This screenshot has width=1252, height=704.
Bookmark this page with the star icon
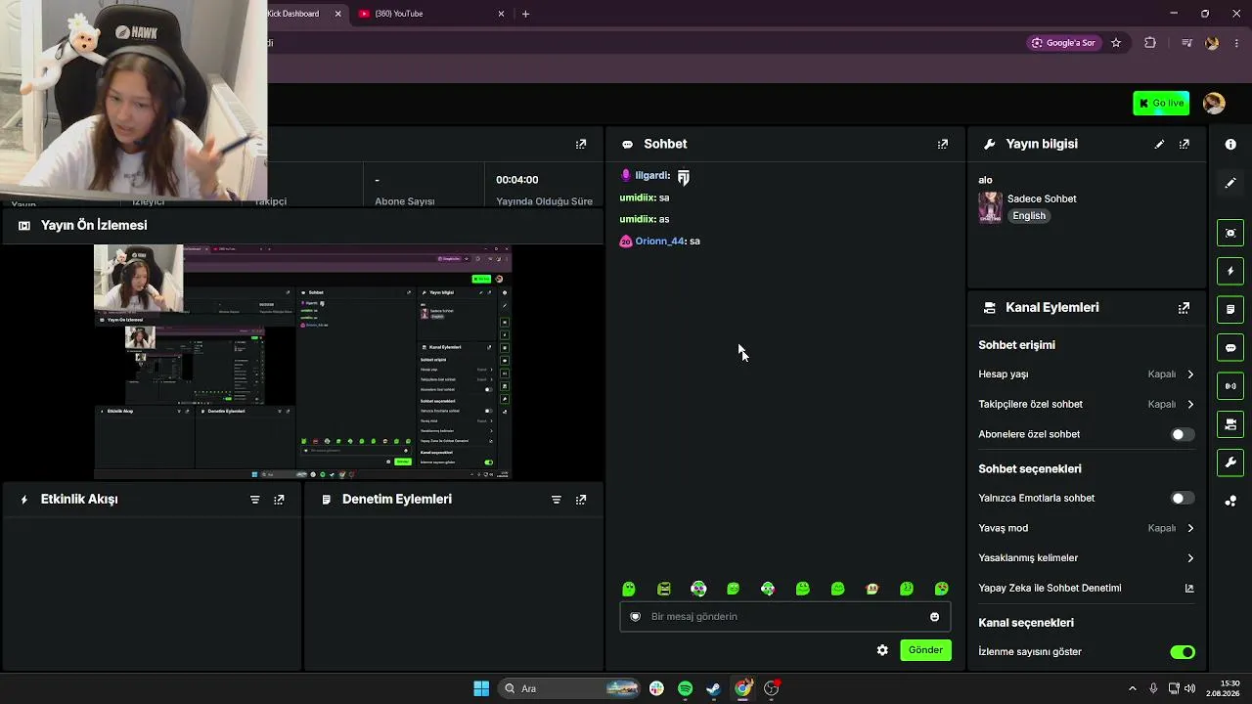[1116, 43]
